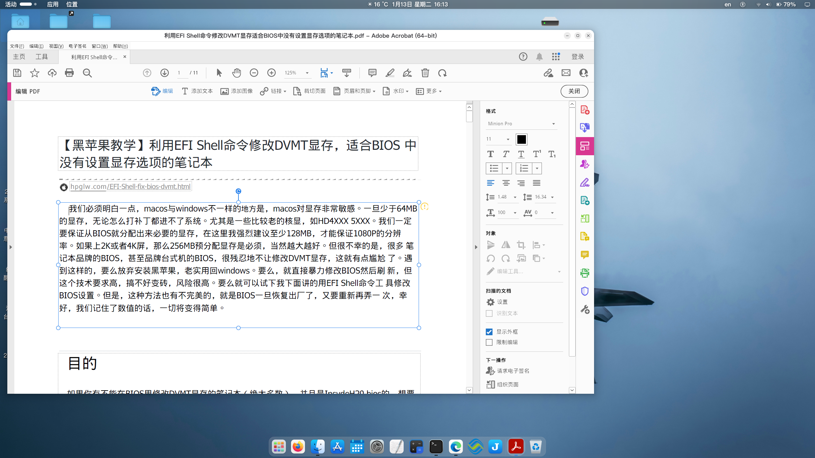Expand the font size 11 dropdown

[507, 139]
